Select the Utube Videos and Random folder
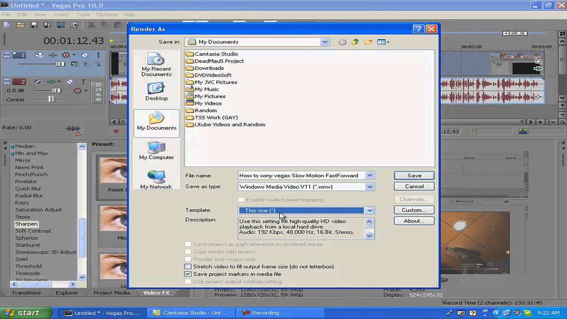The image size is (567, 319). [225, 125]
